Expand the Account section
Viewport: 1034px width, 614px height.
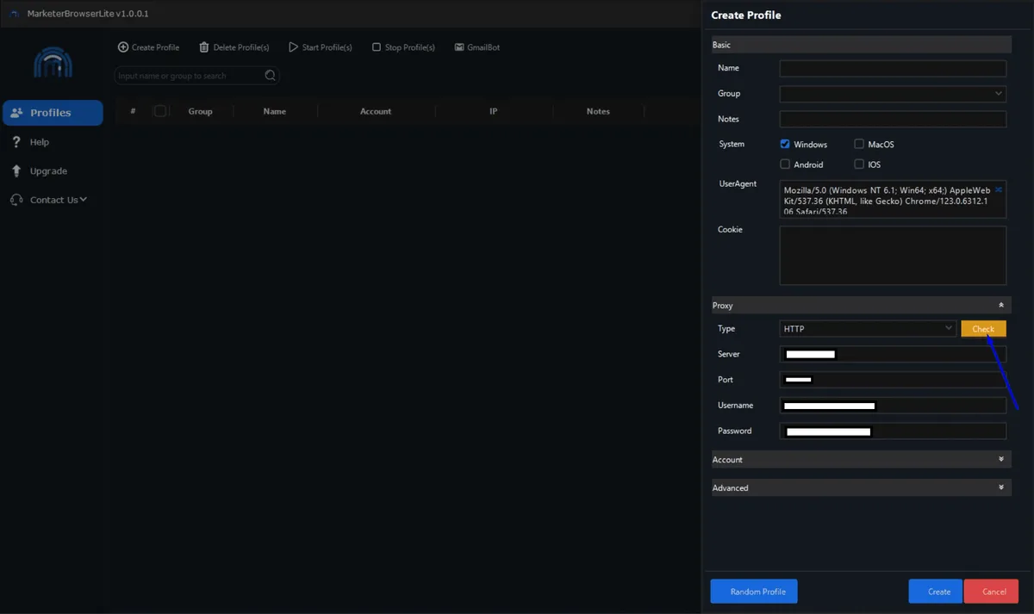tap(1001, 459)
